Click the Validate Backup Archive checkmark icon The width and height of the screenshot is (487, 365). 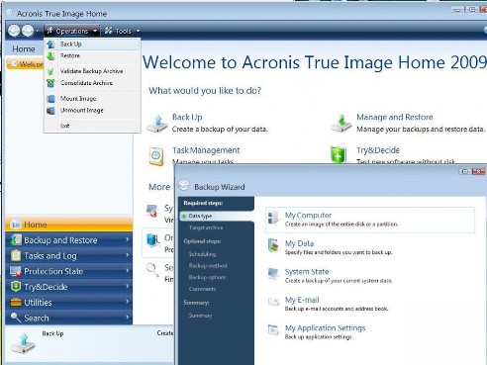point(50,71)
